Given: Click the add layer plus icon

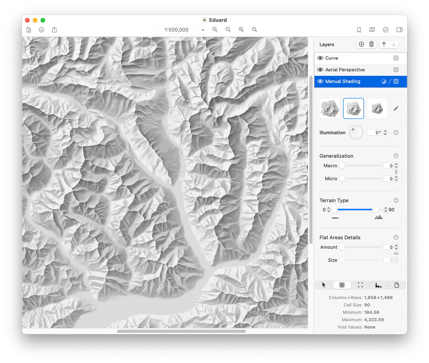Looking at the screenshot, I should (361, 44).
